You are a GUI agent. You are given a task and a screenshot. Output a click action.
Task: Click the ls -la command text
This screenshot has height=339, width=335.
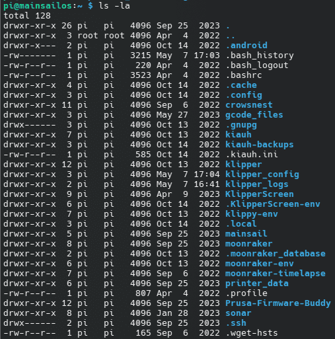click(114, 6)
